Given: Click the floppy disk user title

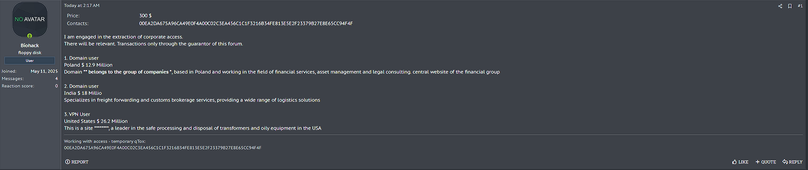Looking at the screenshot, I should (x=30, y=53).
